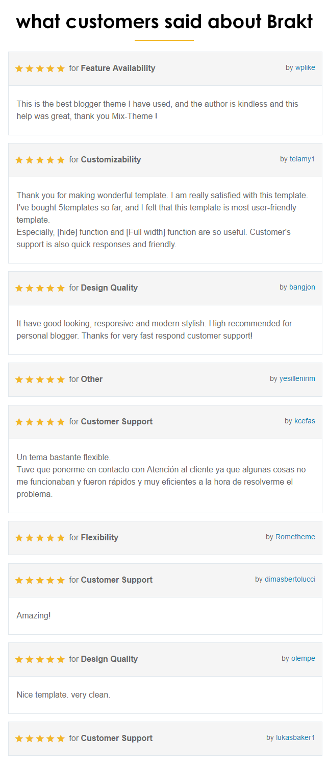Click the "what customers said about Brakt" heading

coord(164,21)
